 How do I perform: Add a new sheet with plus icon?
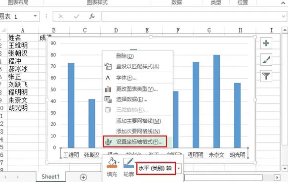point(83,177)
